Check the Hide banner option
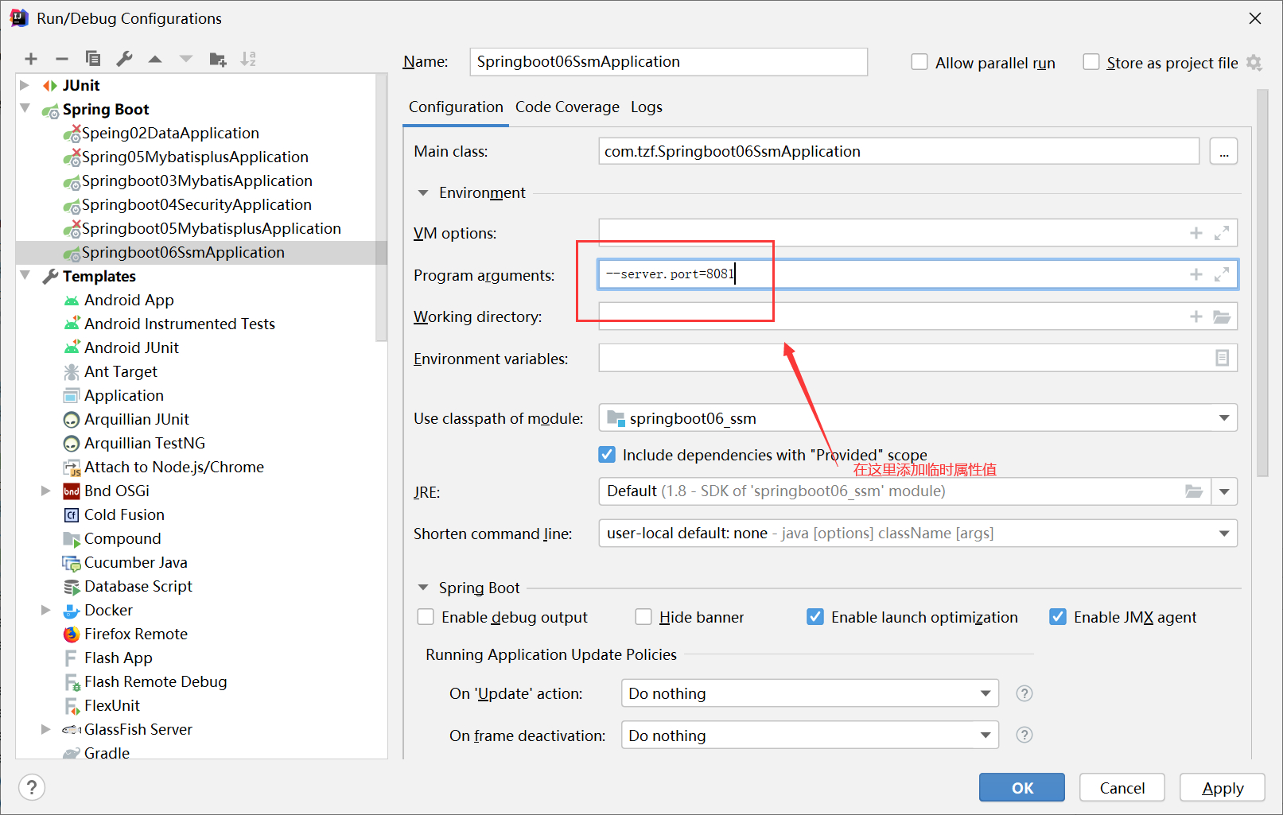Image resolution: width=1283 pixels, height=815 pixels. [x=643, y=617]
